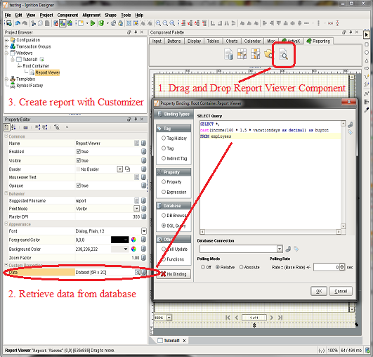Click the black Foreground Color swatch

[x=120, y=240]
